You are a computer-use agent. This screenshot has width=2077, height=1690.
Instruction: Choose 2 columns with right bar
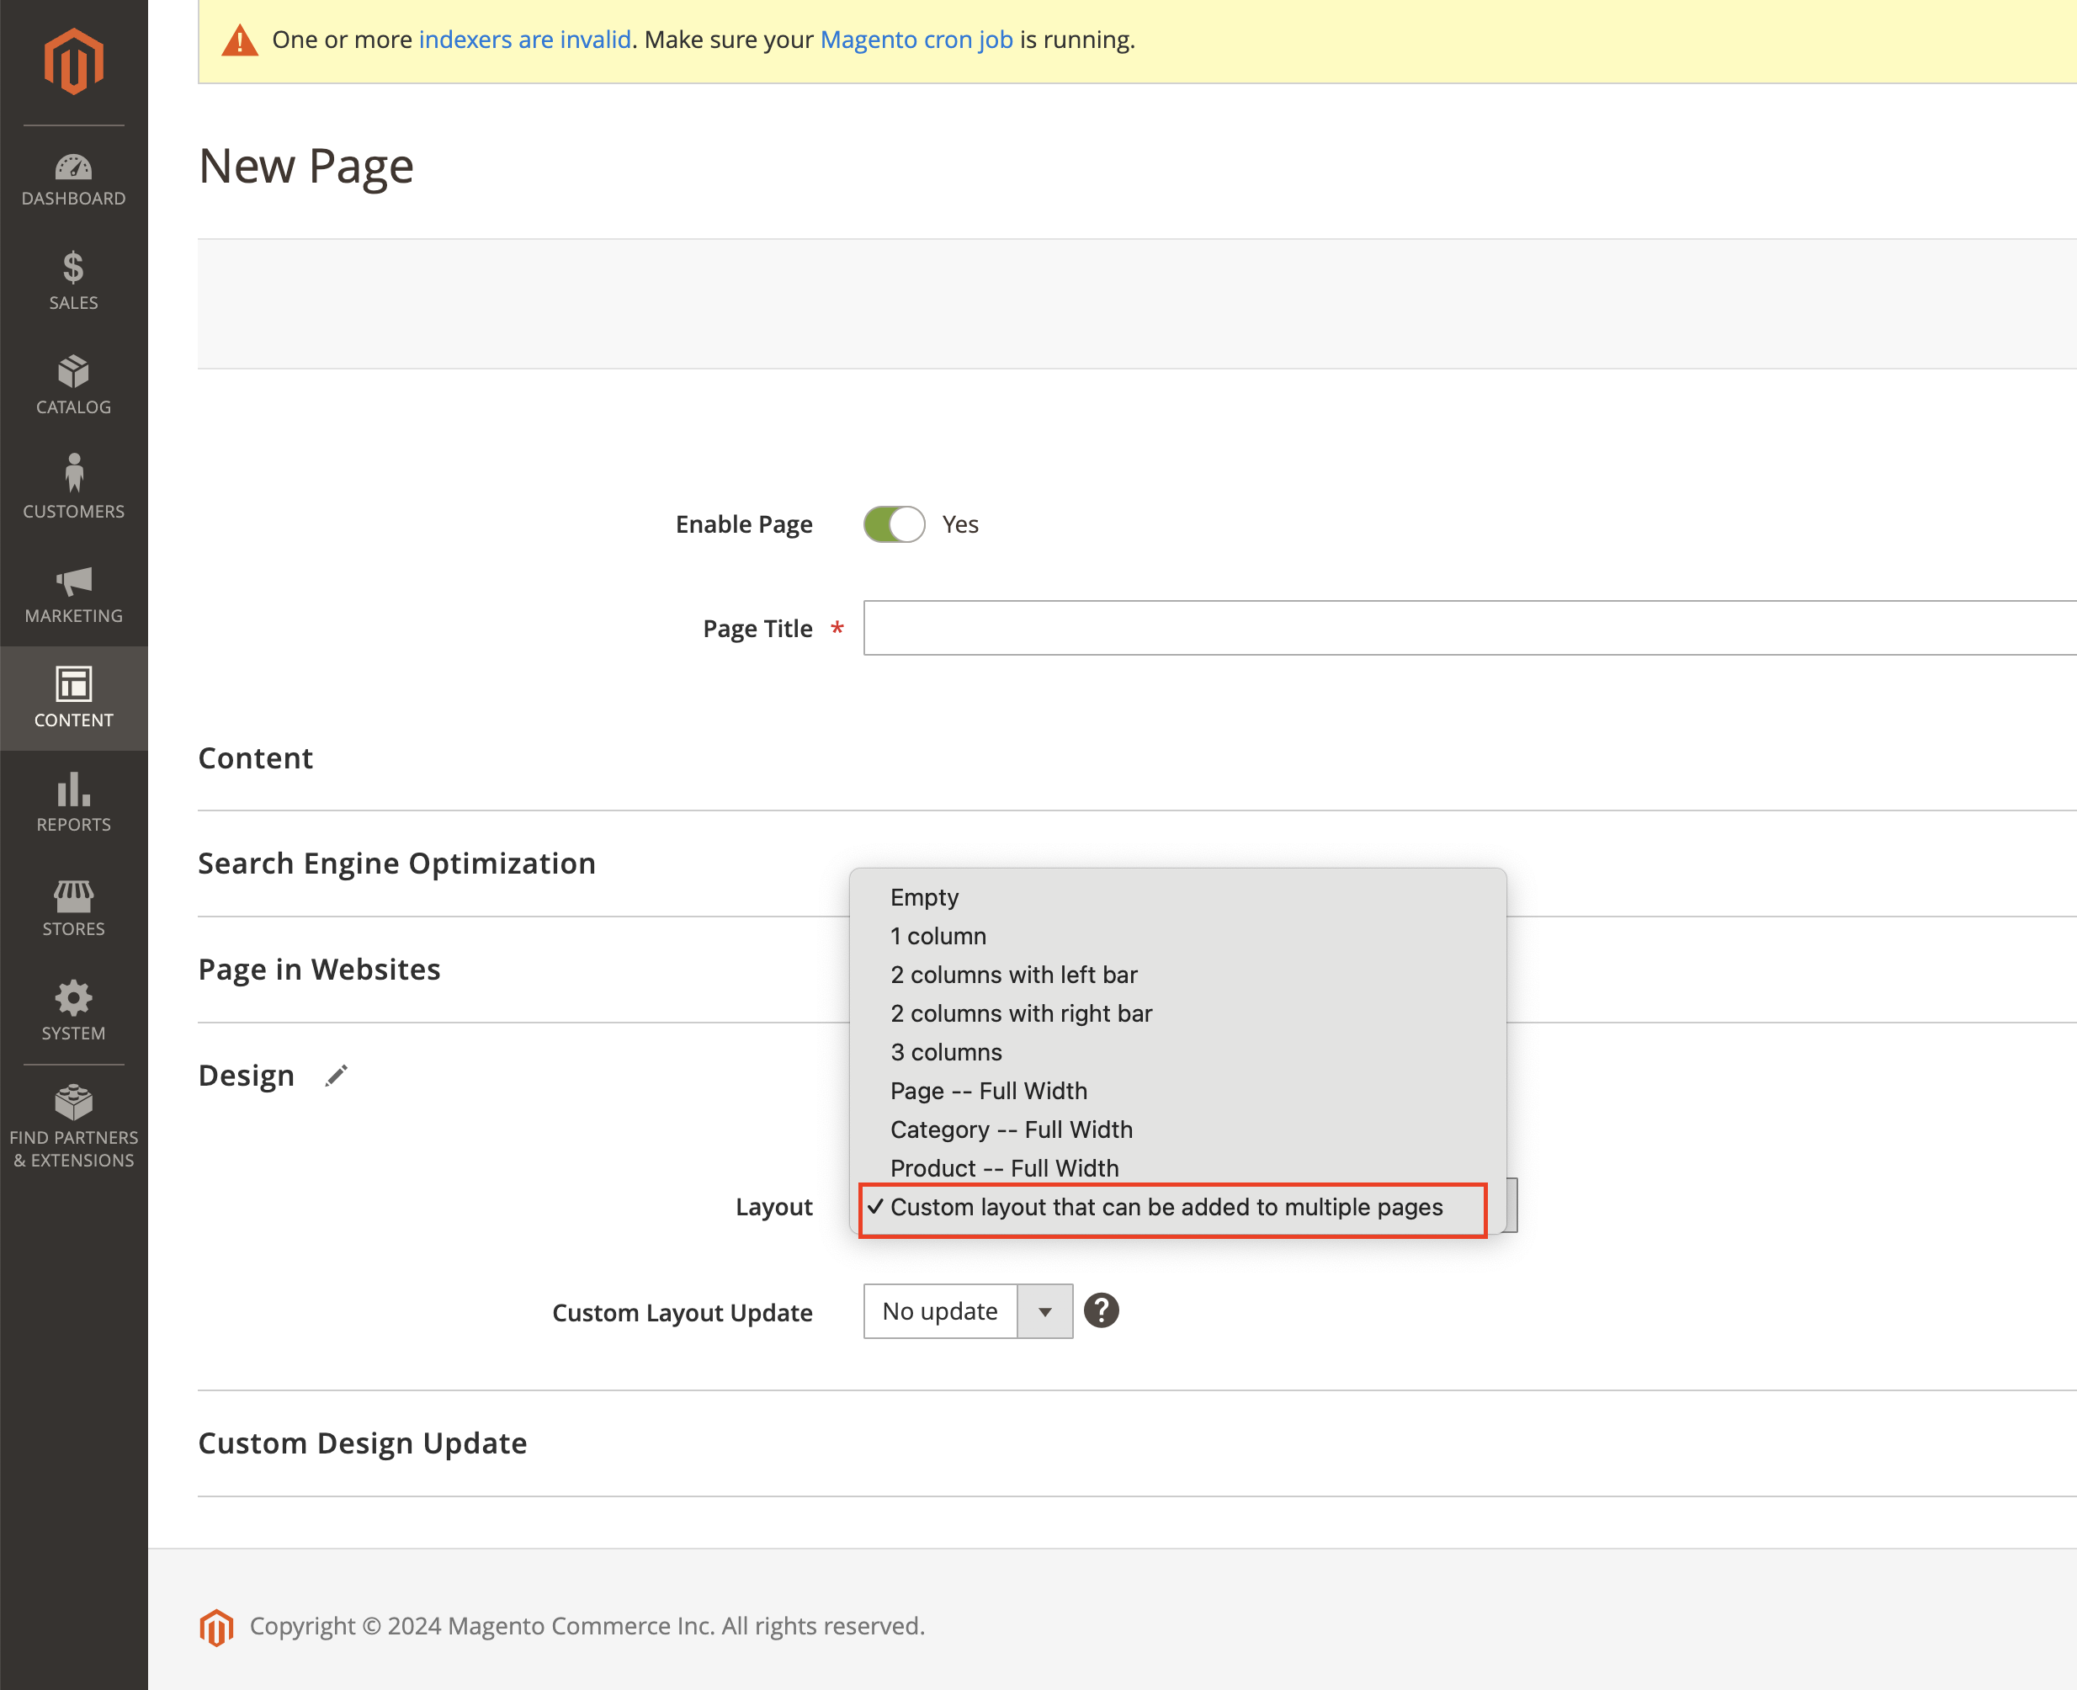(1020, 1013)
